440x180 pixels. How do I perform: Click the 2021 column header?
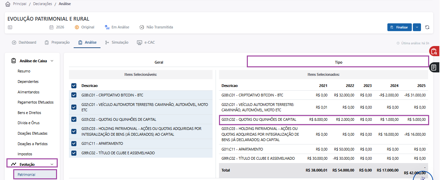coord(323,86)
